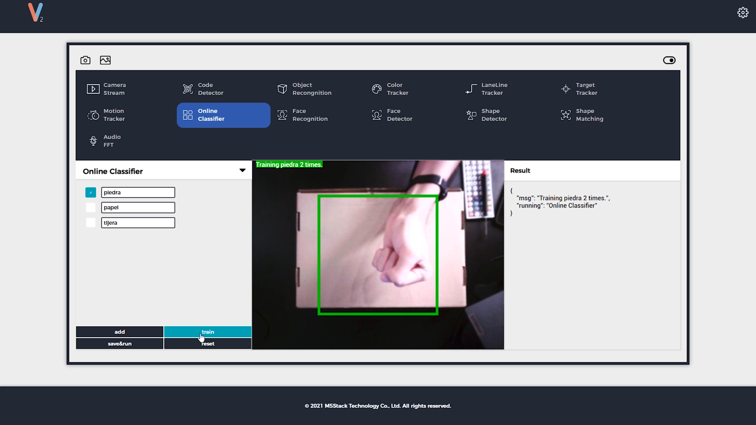The height and width of the screenshot is (425, 756).
Task: Select the Shape Matching star icon
Action: tap(565, 115)
